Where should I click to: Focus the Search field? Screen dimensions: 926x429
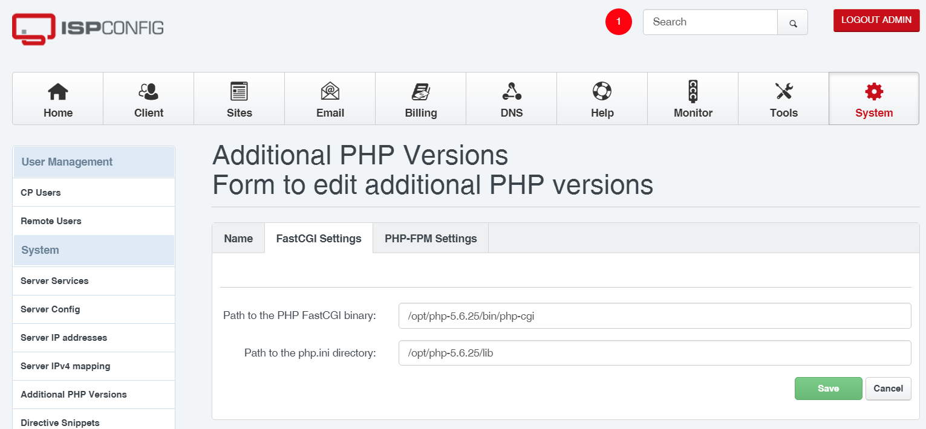click(710, 22)
